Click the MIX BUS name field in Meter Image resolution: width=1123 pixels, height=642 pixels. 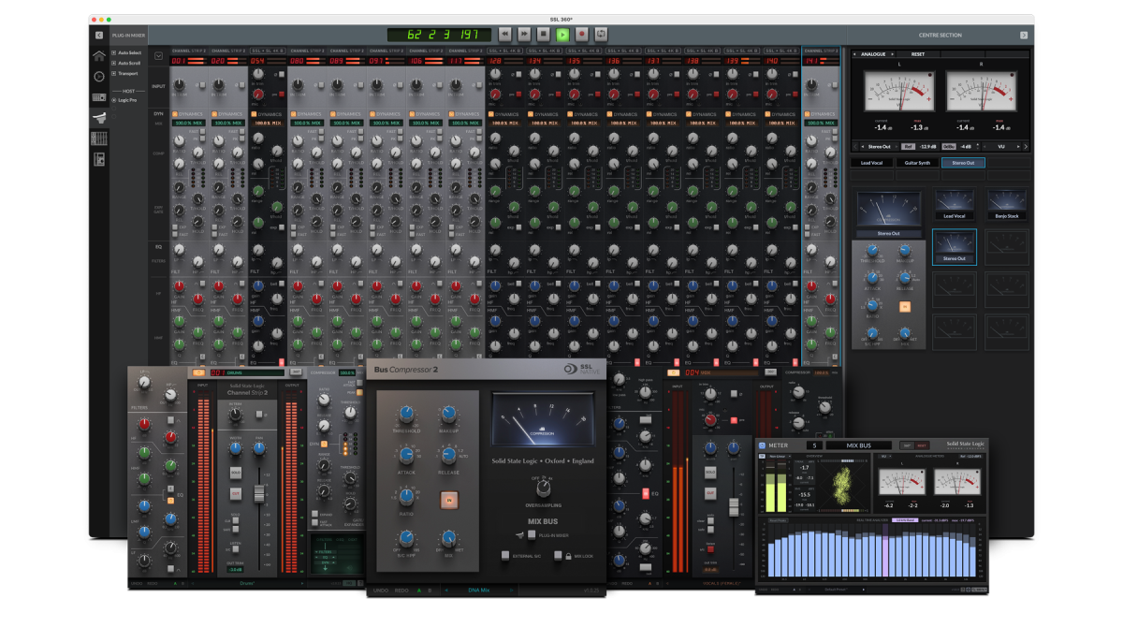pos(858,445)
